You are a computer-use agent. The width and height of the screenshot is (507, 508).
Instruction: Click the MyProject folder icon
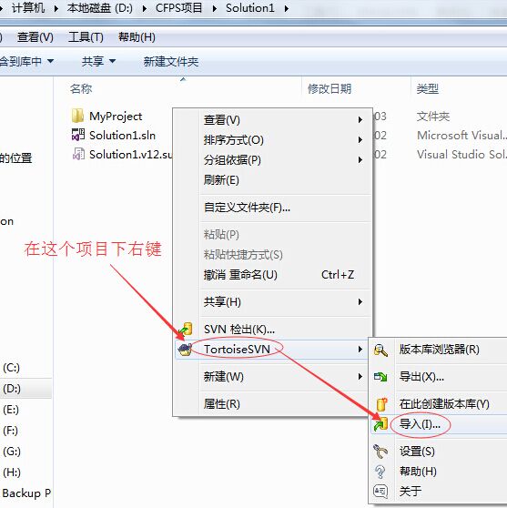point(77,116)
